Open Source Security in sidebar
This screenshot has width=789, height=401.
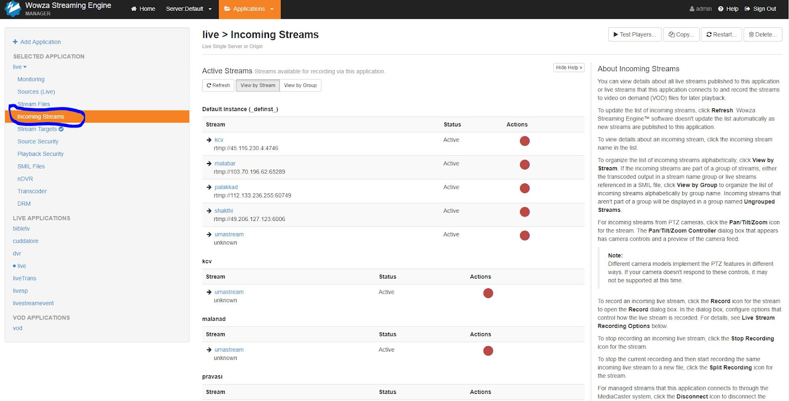click(x=38, y=142)
